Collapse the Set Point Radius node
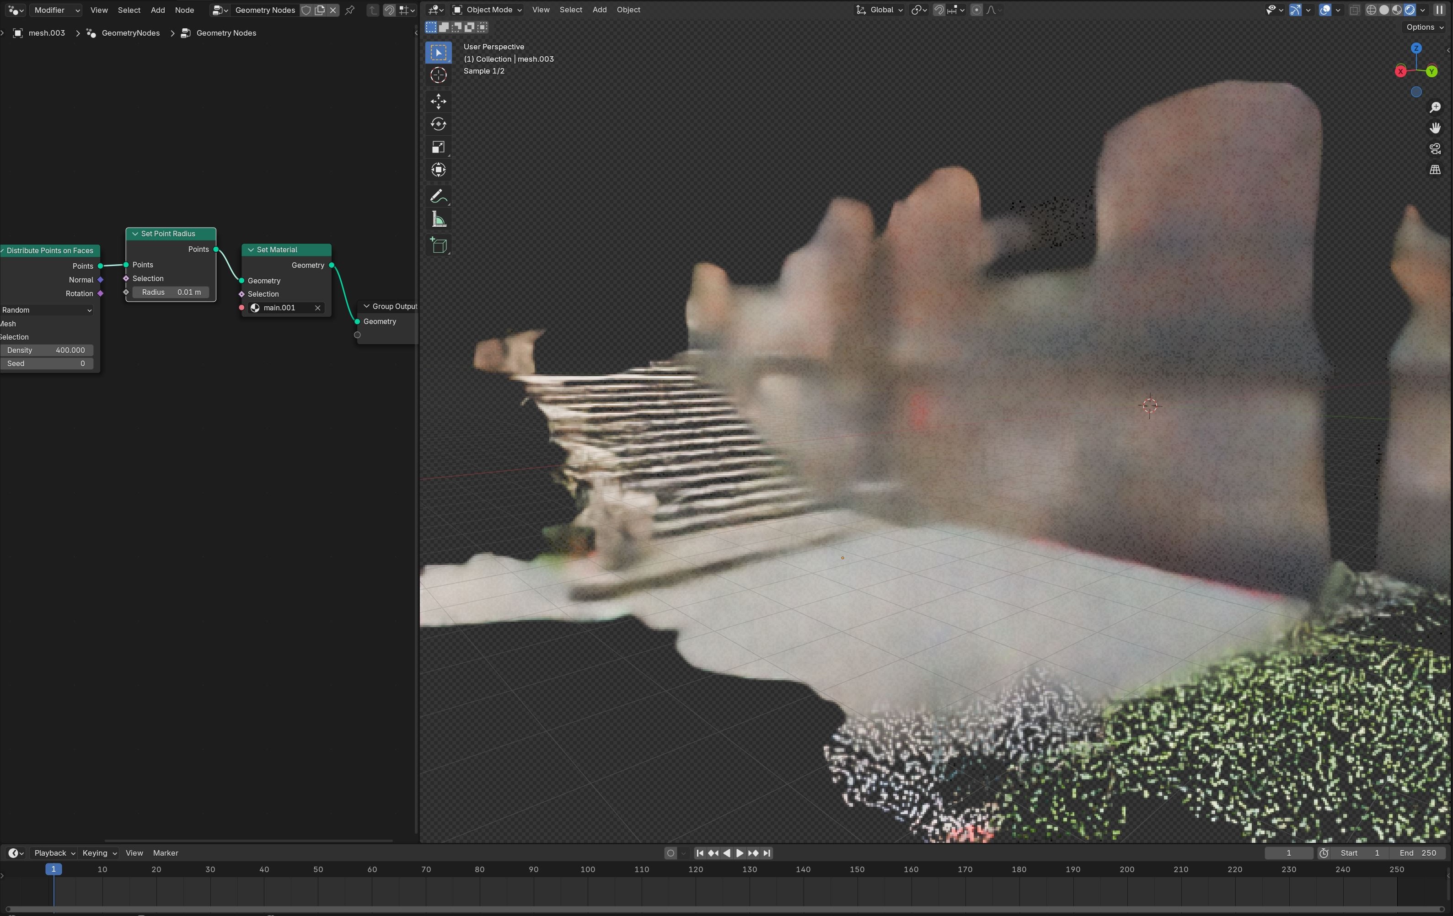 [135, 234]
